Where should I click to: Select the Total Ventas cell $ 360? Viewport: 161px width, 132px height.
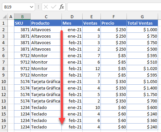142,120
